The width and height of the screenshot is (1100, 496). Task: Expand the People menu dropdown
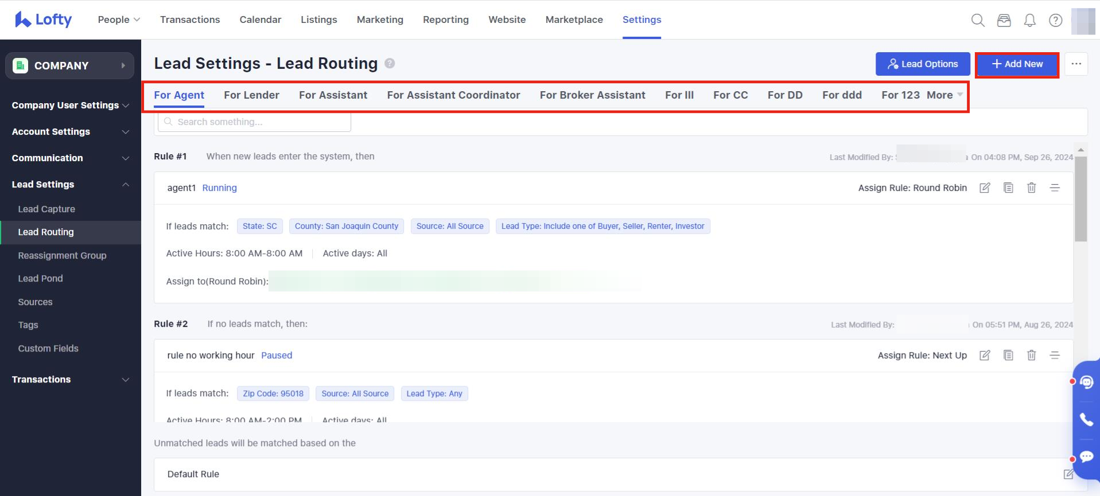coord(119,19)
